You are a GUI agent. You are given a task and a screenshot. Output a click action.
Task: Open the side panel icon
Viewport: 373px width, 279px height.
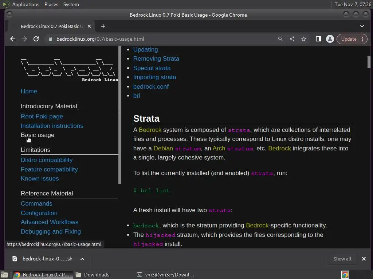pos(318,39)
